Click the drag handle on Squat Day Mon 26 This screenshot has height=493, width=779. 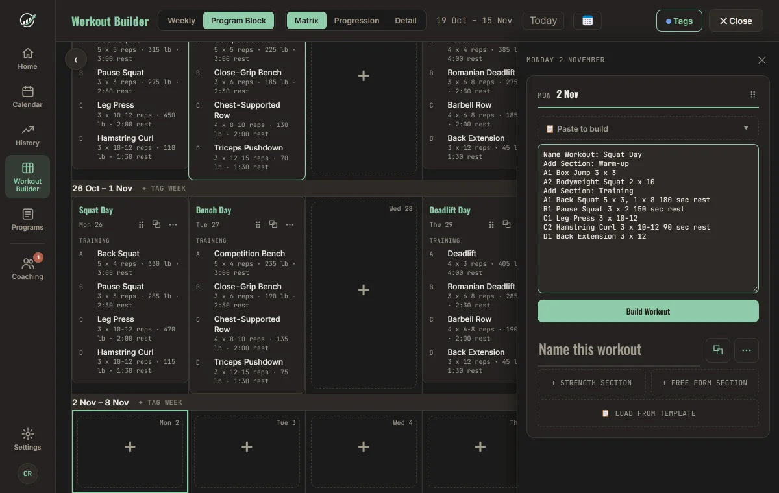pyautogui.click(x=141, y=224)
